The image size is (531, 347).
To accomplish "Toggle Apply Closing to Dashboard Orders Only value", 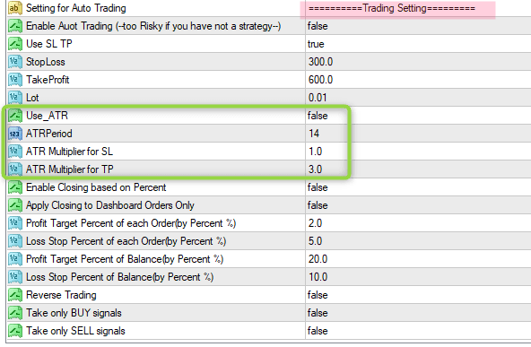I will pos(318,205).
